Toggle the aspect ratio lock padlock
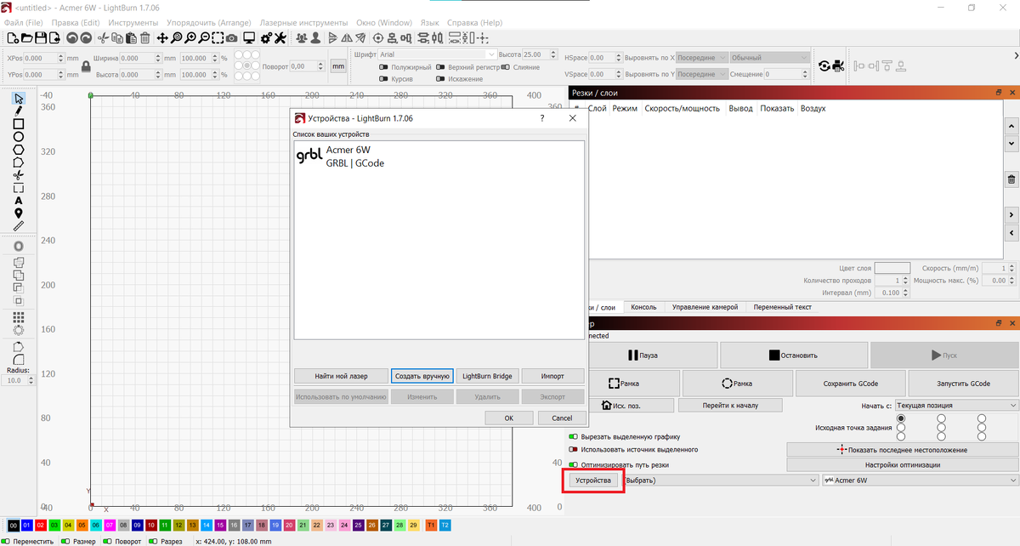 [x=86, y=65]
